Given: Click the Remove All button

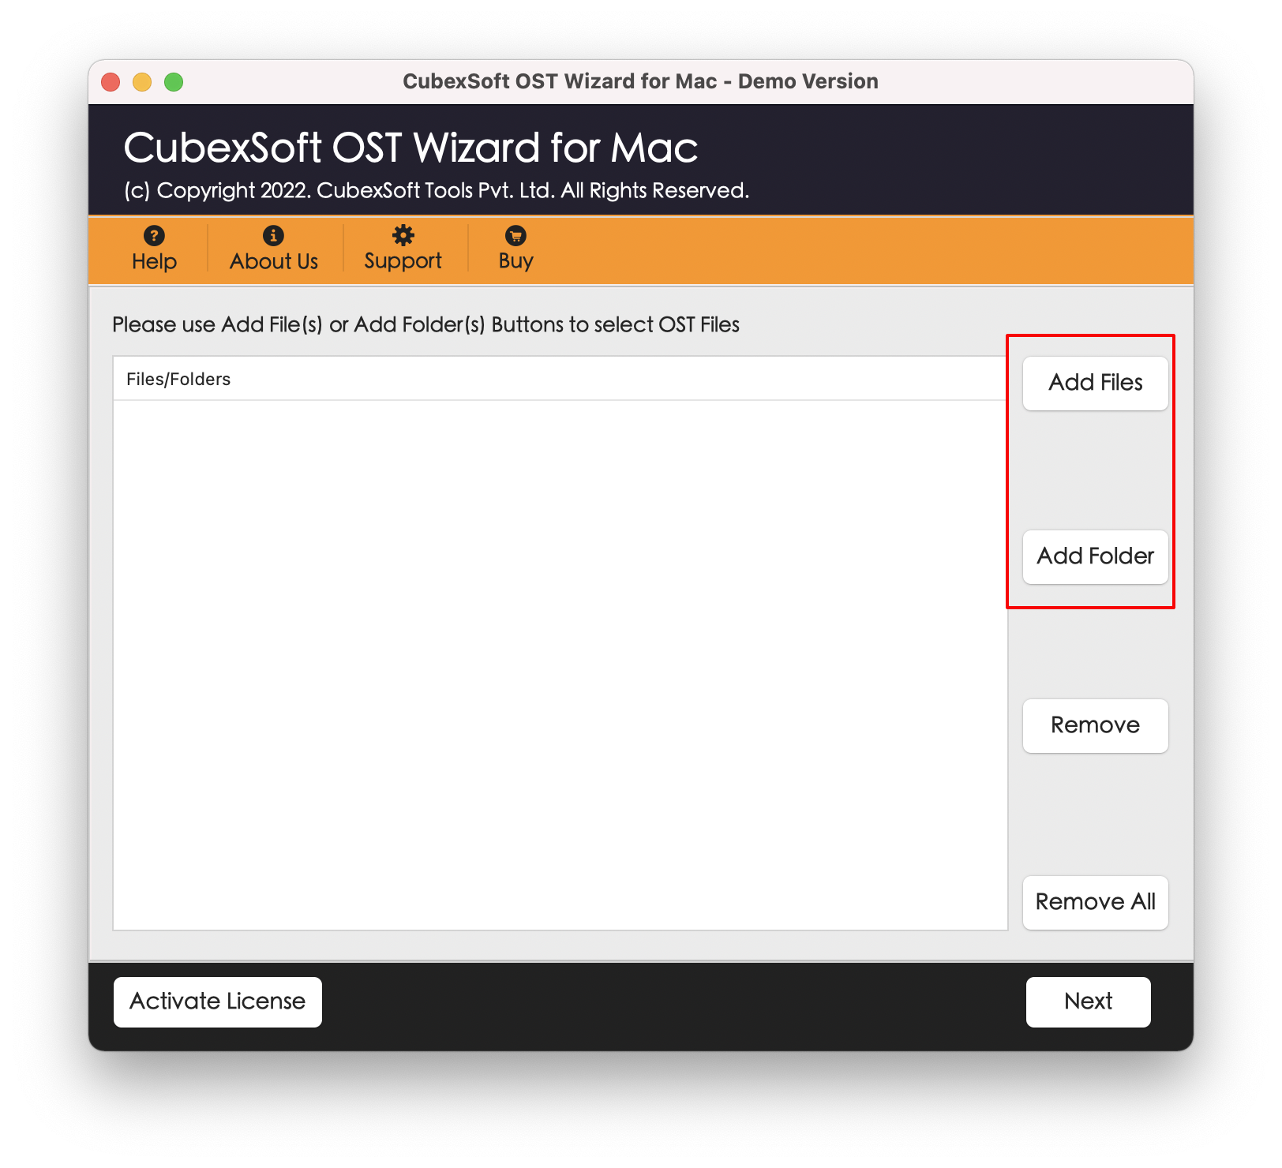Looking at the screenshot, I should [x=1094, y=902].
